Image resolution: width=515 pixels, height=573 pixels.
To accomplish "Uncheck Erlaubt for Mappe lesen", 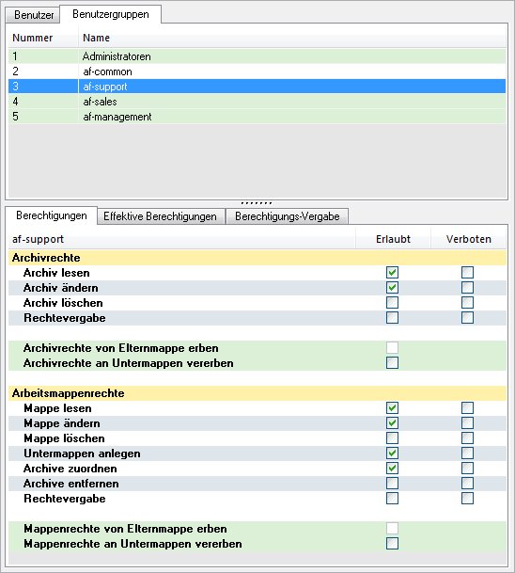I will [x=393, y=407].
